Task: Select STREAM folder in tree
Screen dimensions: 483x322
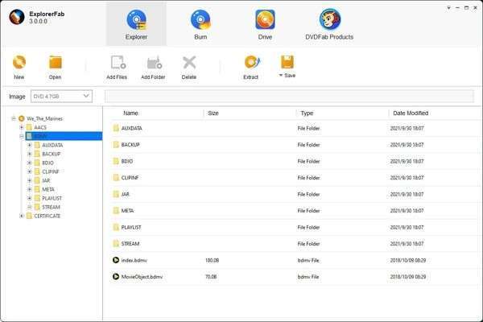Action: 51,207
